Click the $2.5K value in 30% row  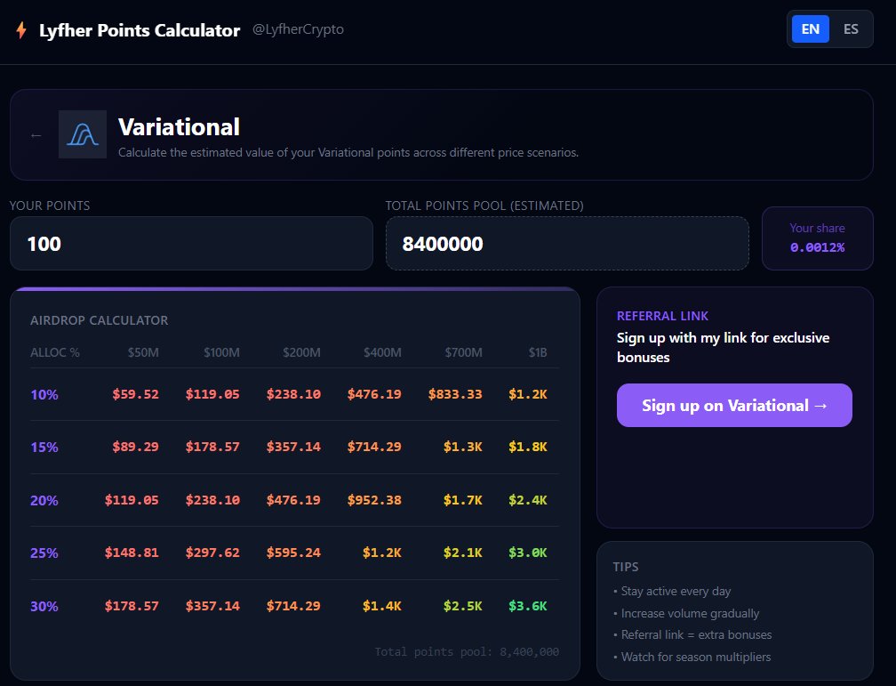point(463,606)
